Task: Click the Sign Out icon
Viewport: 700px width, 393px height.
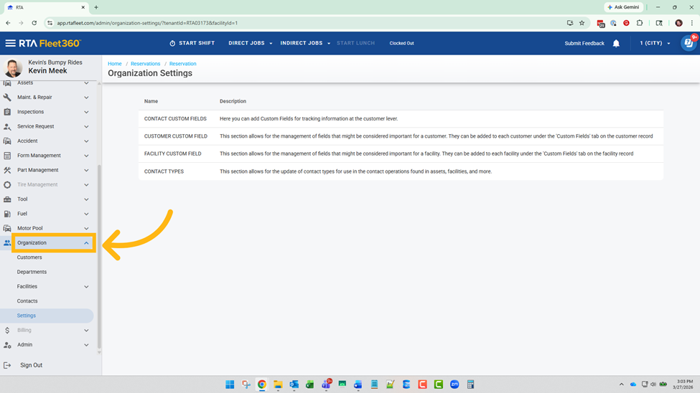Action: tap(7, 365)
